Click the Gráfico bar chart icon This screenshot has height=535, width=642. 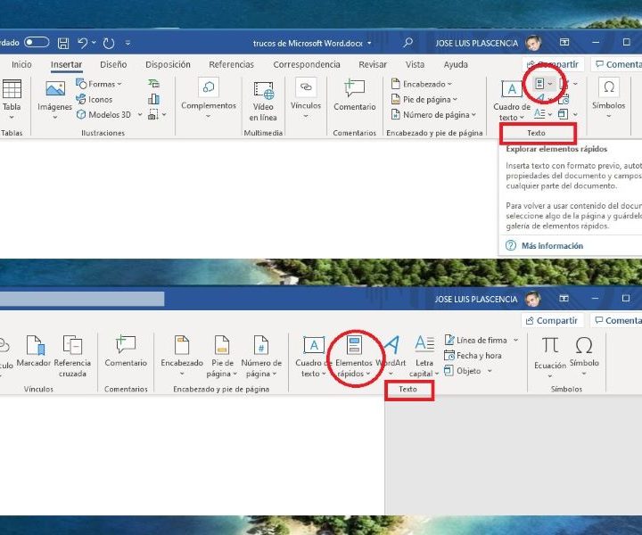coord(153,99)
